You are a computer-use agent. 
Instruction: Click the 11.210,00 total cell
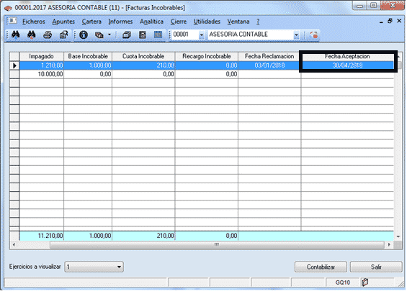42,236
